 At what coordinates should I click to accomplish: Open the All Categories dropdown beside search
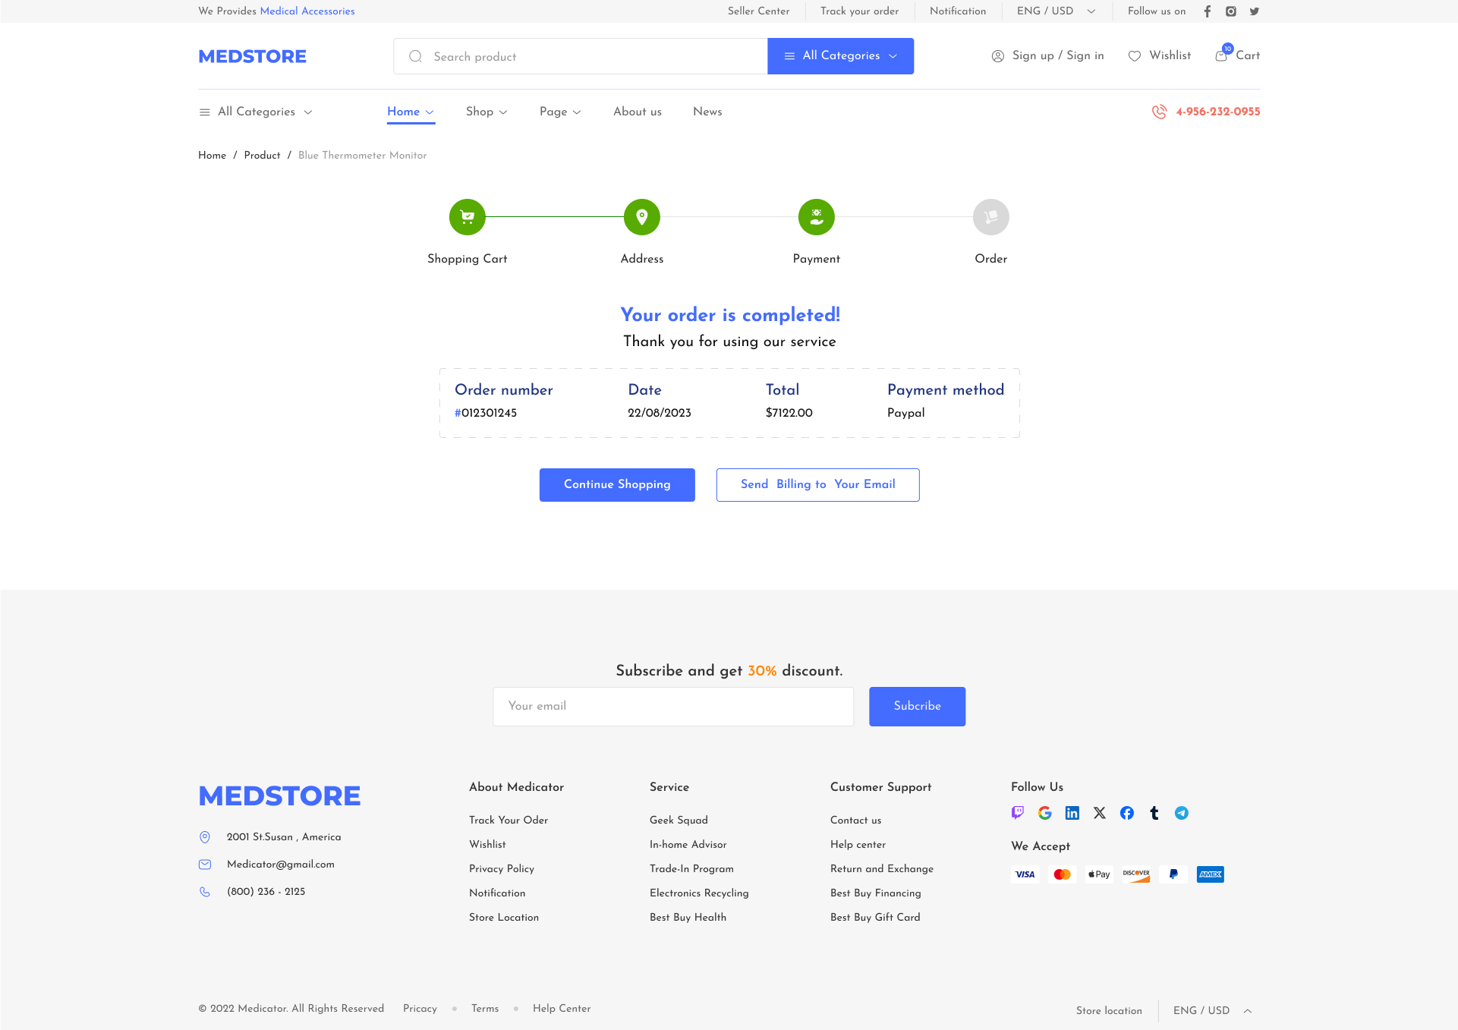coord(840,55)
